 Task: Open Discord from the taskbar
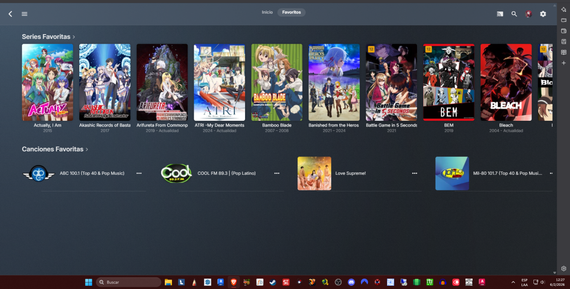click(x=351, y=282)
